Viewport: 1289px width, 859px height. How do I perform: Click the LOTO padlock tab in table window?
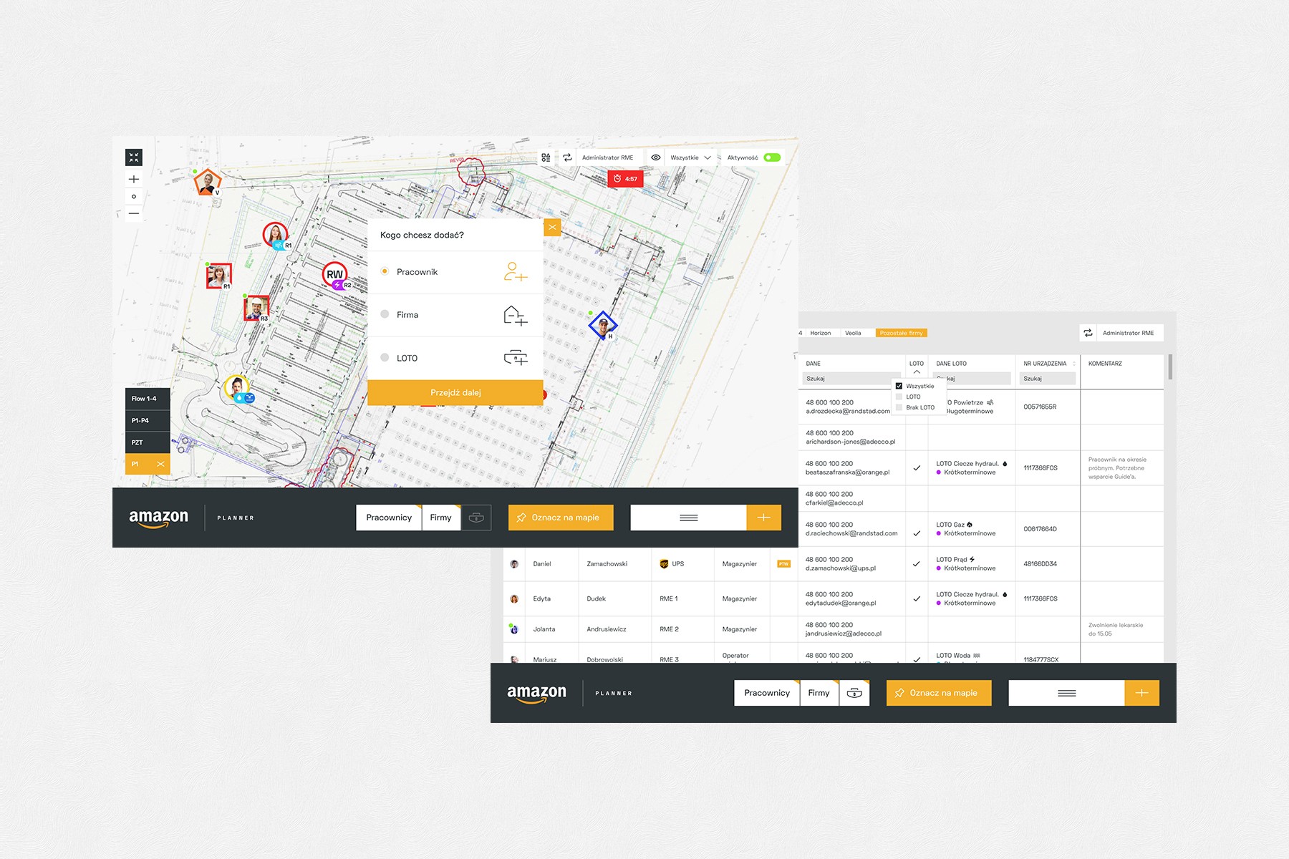854,693
